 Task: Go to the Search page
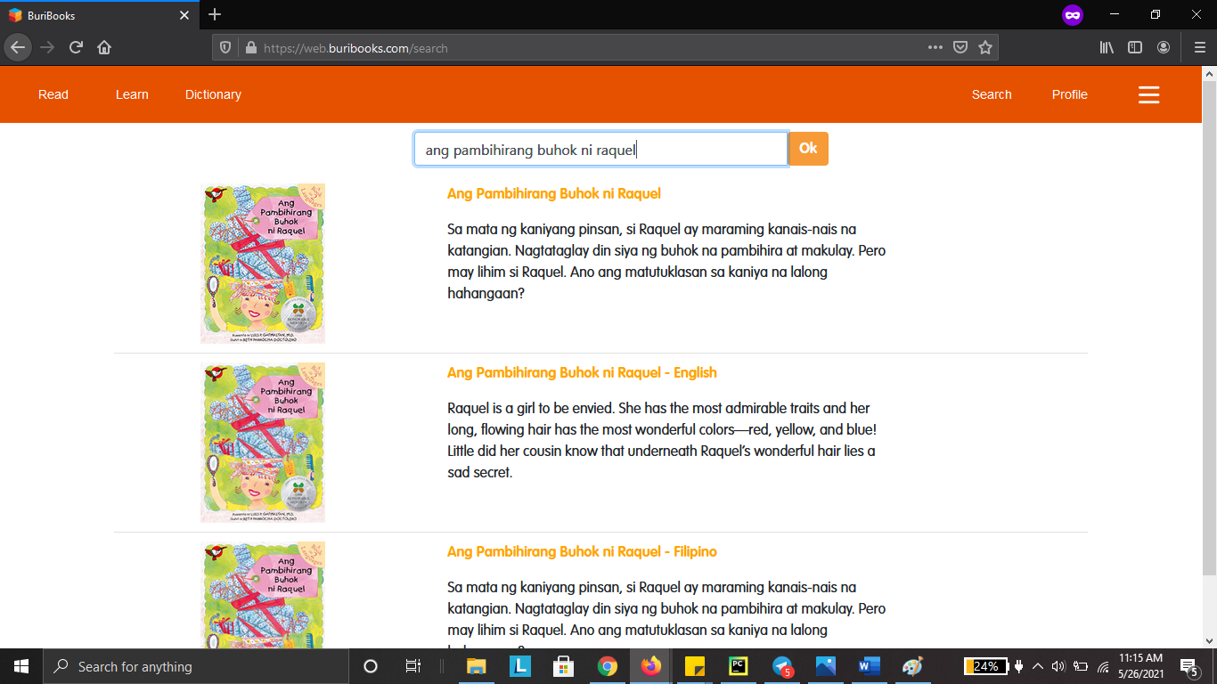(x=992, y=94)
